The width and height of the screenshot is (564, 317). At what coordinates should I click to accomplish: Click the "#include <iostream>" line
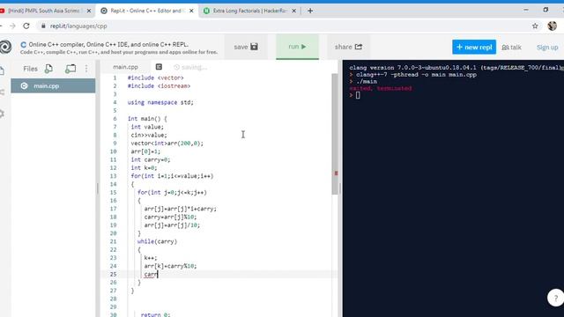click(x=159, y=86)
